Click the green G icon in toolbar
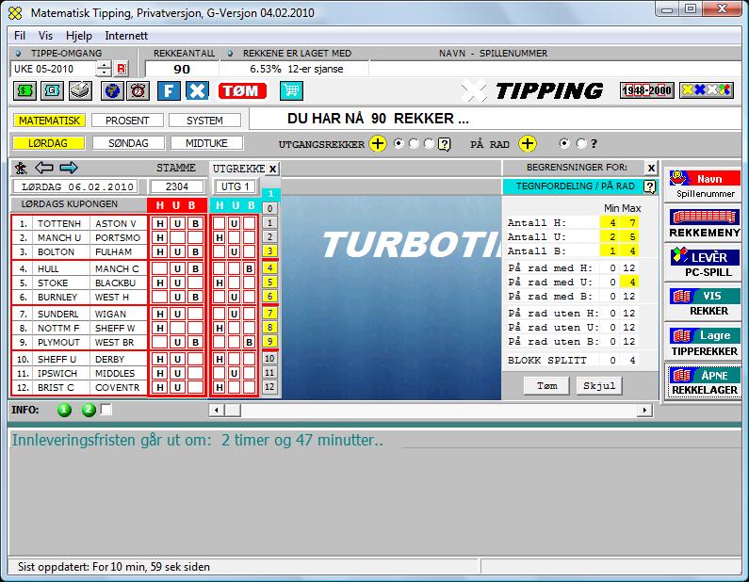The height and width of the screenshot is (582, 749). coord(52,90)
